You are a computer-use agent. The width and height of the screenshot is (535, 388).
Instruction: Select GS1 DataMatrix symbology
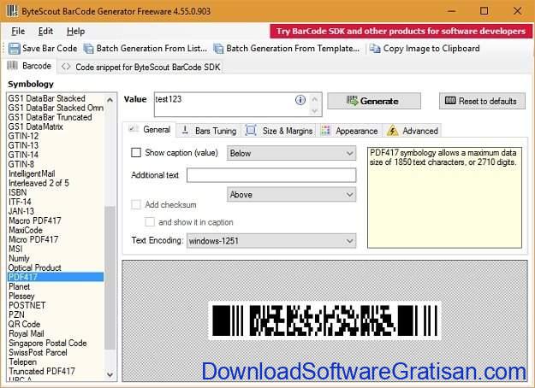tap(35, 126)
